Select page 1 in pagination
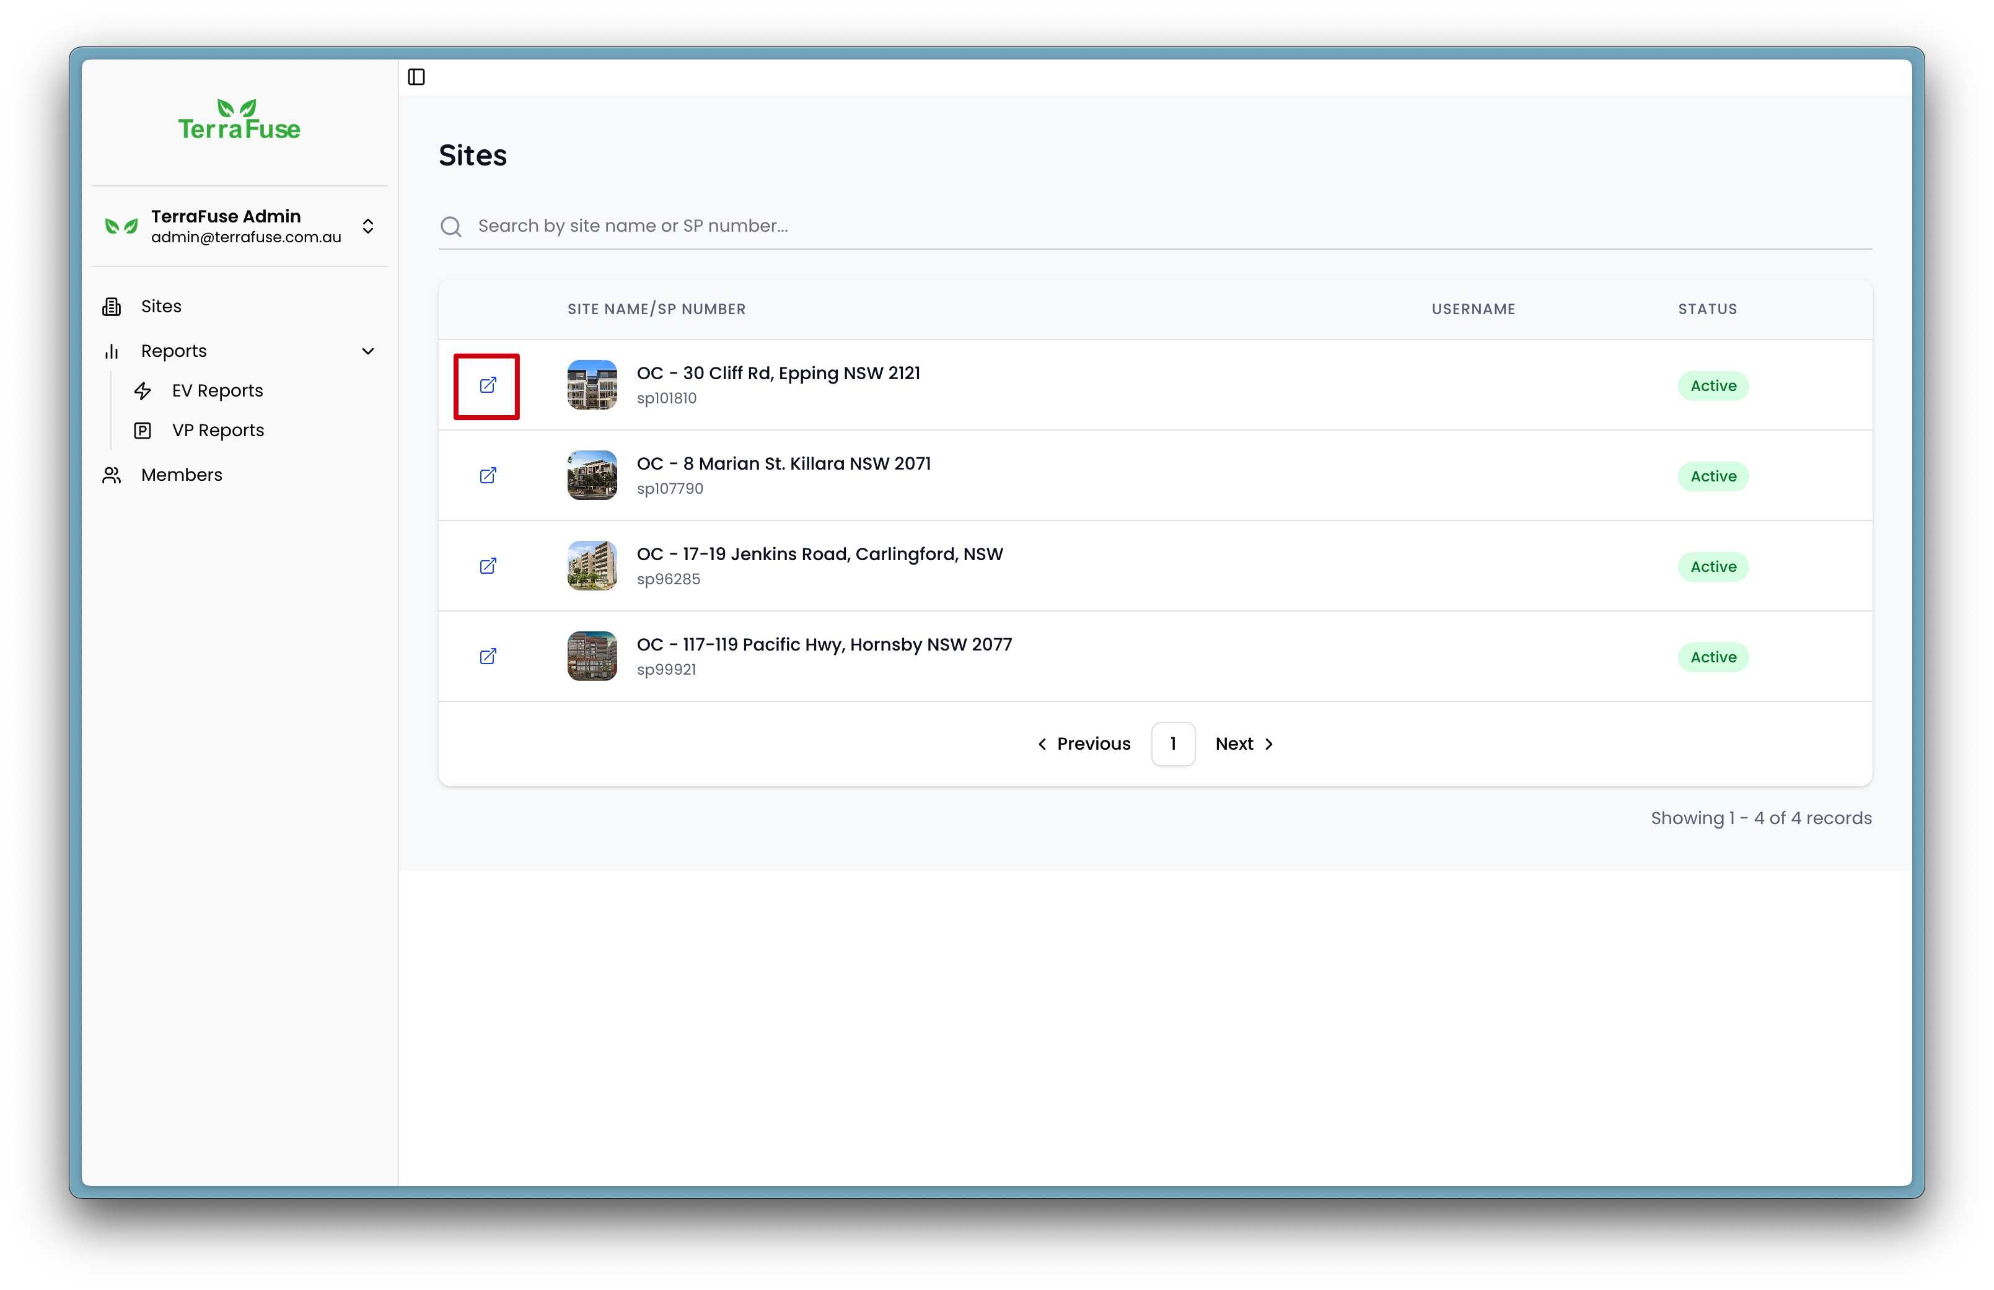 tap(1172, 744)
